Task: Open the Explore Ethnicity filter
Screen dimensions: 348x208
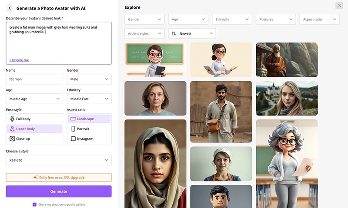Action: pos(232,20)
